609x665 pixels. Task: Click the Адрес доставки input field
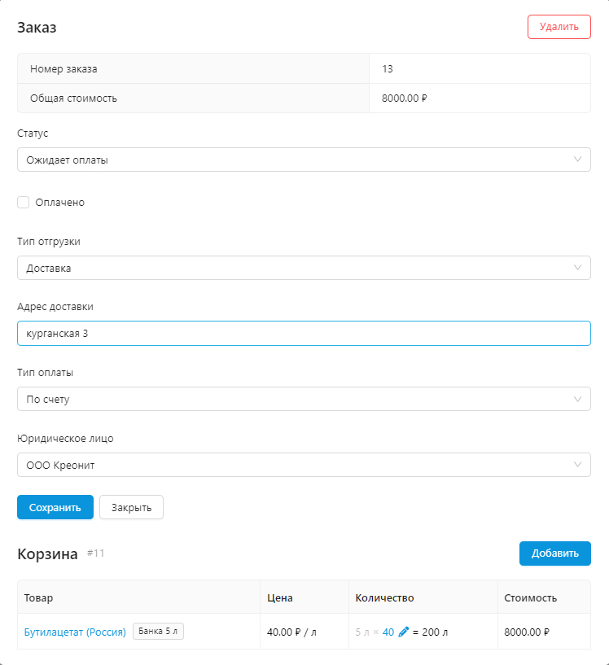click(304, 334)
